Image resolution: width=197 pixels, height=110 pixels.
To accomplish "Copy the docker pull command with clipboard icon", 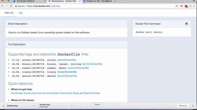I will tap(187, 24).
